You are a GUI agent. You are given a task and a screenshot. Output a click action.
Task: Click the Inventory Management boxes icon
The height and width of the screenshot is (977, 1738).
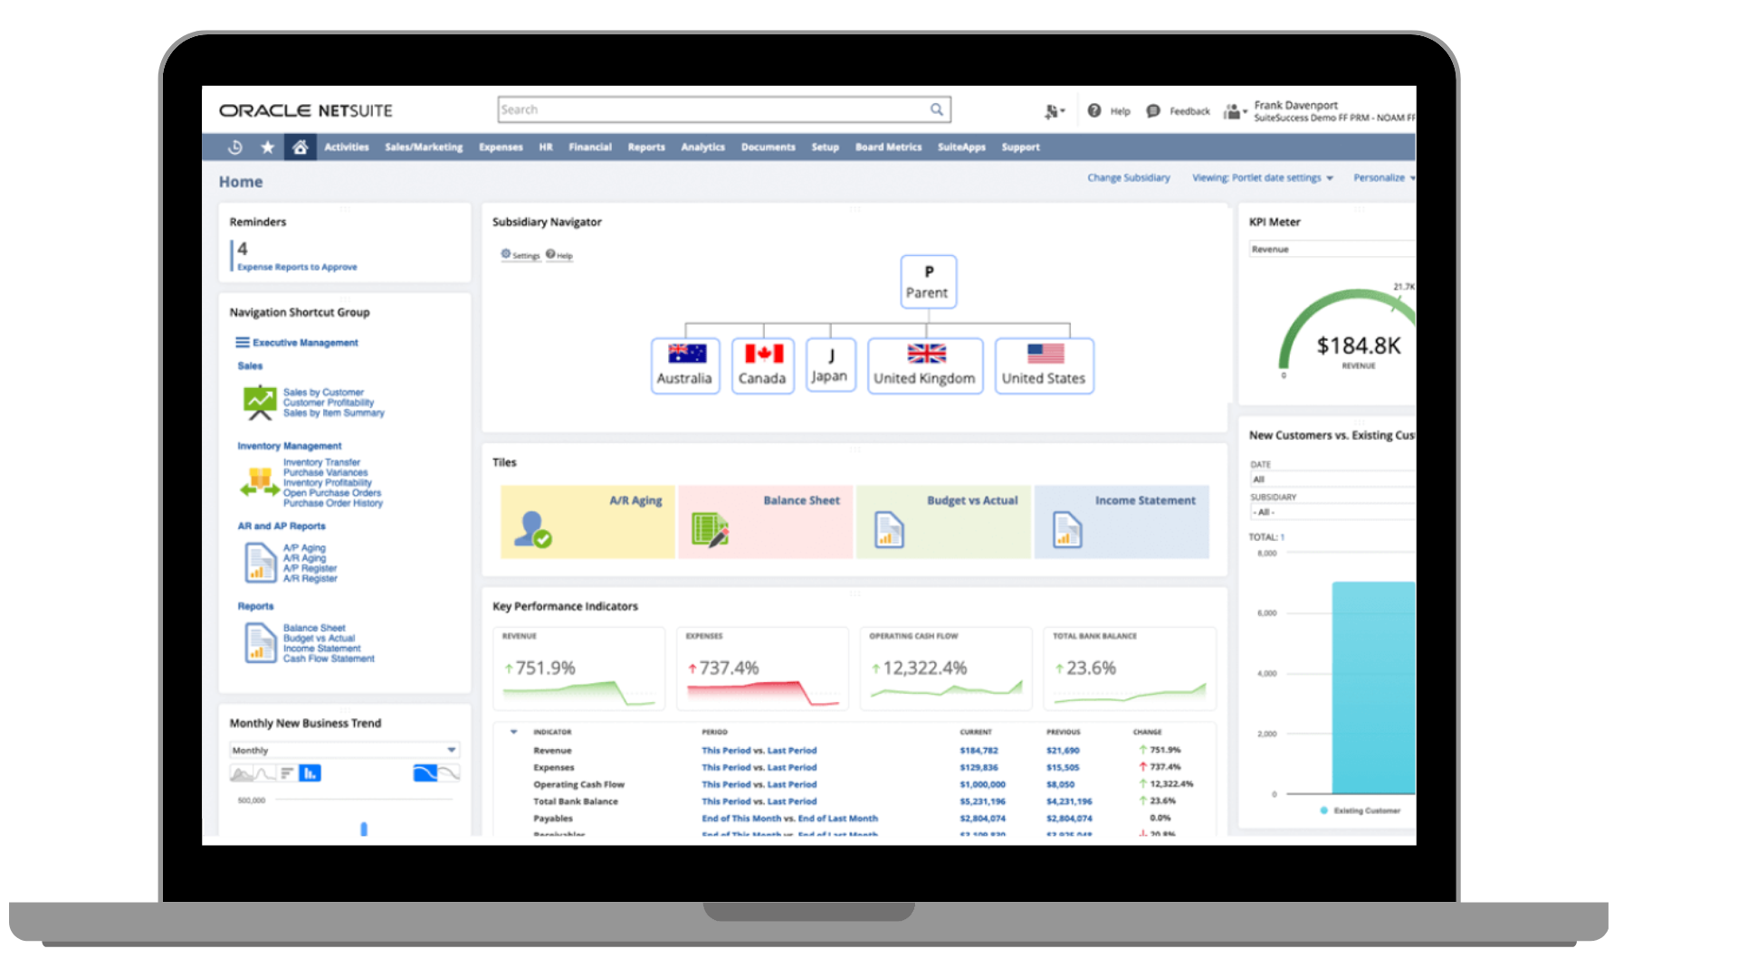pyautogui.click(x=260, y=482)
